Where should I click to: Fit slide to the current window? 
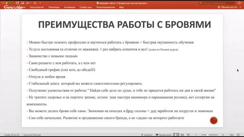pyautogui.click(x=238, y=135)
